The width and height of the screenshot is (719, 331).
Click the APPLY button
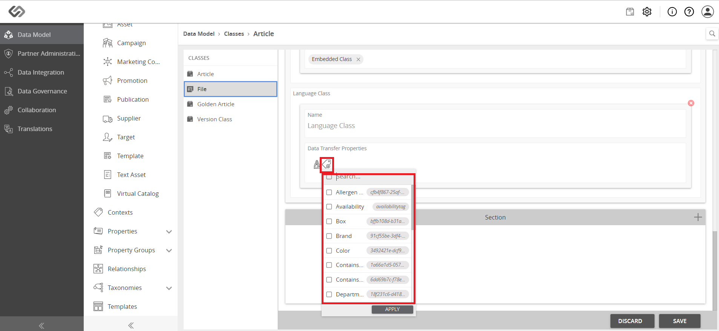pyautogui.click(x=392, y=309)
